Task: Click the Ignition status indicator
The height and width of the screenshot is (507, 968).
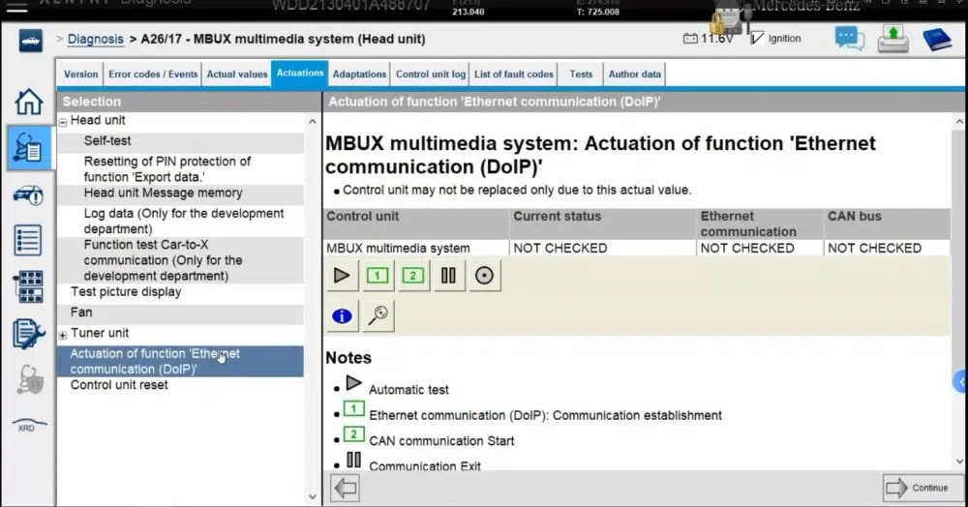Action: coord(776,39)
